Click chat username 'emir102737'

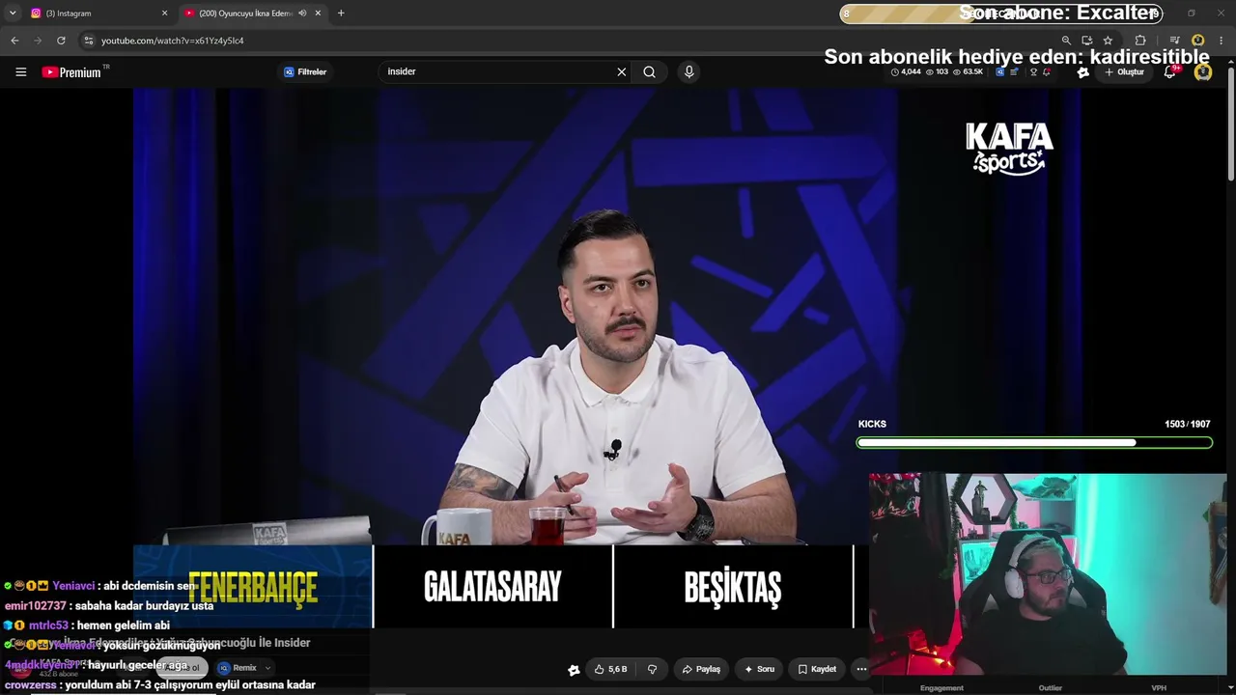pyautogui.click(x=36, y=606)
